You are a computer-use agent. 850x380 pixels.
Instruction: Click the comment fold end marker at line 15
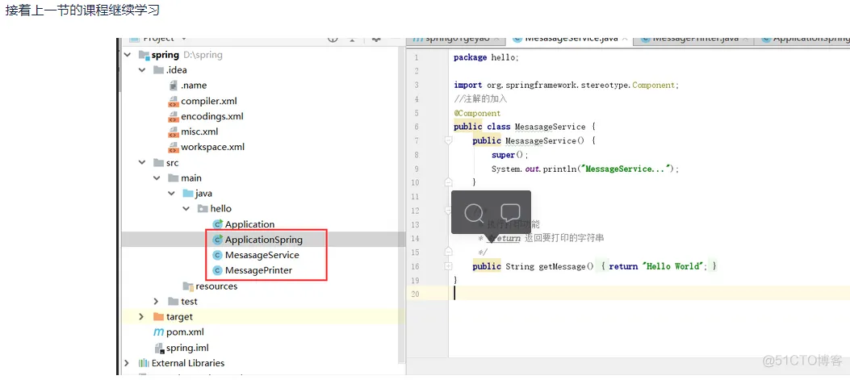pos(448,252)
